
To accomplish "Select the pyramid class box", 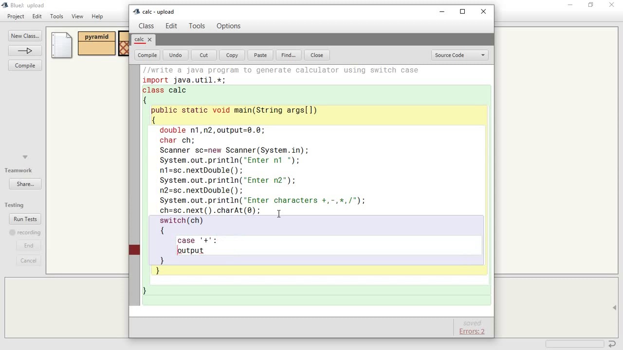I will [x=96, y=43].
